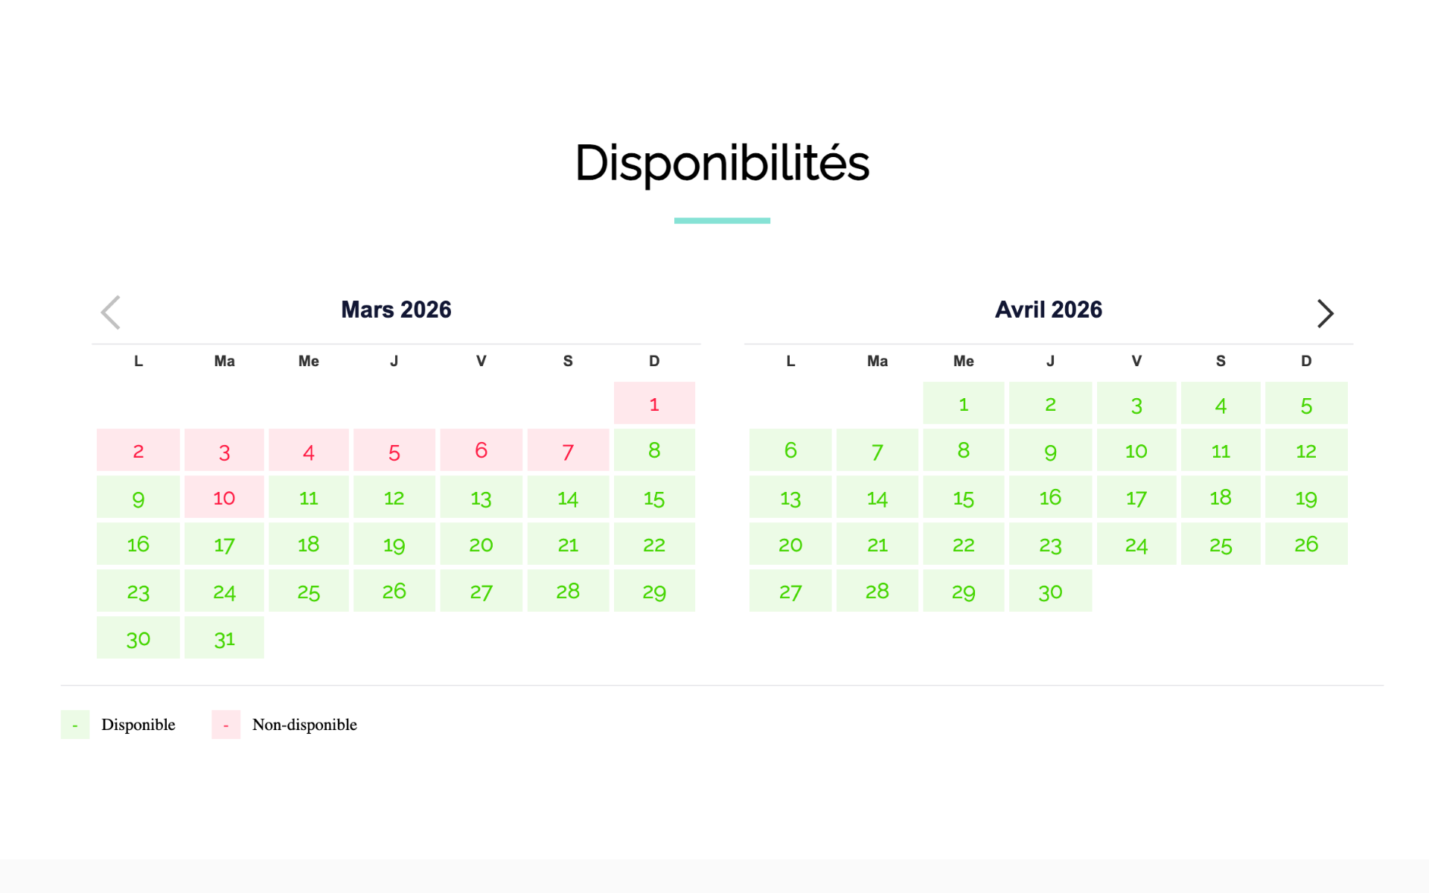Go to previous month with left chevron
Image resolution: width=1429 pixels, height=893 pixels.
(x=111, y=313)
